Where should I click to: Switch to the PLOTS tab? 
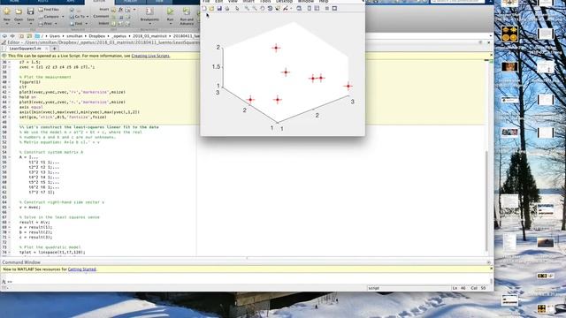pos(42,2)
